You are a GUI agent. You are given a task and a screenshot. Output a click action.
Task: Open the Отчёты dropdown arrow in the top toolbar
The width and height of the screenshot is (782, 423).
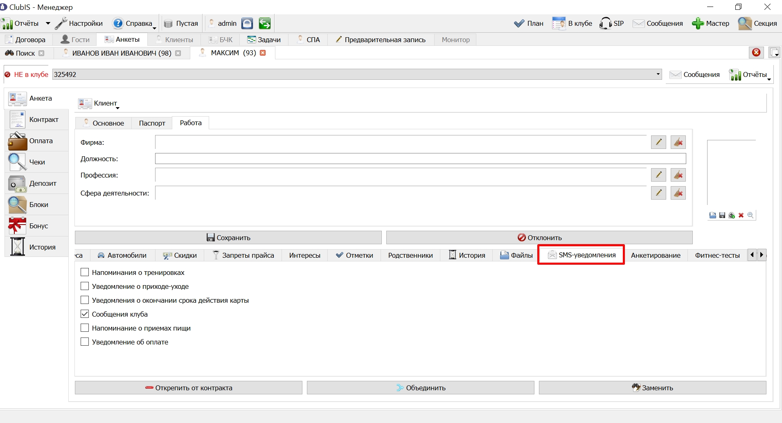[x=48, y=23]
